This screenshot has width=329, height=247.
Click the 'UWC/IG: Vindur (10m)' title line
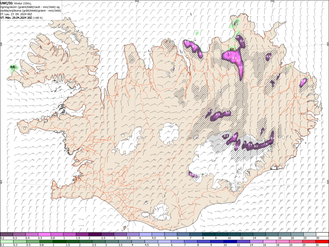point(16,3)
